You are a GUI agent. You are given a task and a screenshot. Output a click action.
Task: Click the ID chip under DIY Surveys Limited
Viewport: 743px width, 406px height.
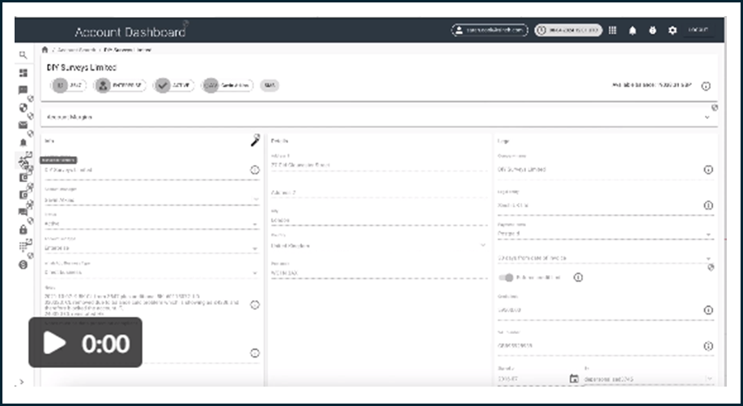click(x=69, y=86)
